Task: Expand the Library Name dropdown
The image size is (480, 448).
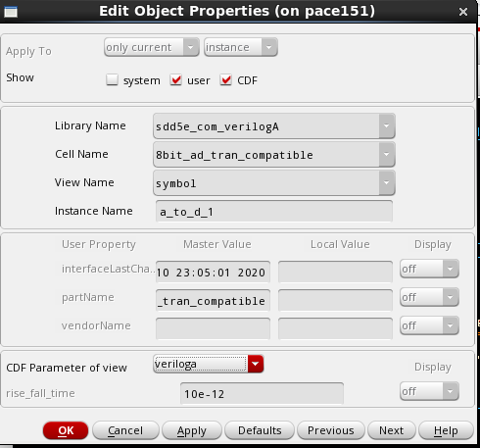Action: tap(387, 126)
